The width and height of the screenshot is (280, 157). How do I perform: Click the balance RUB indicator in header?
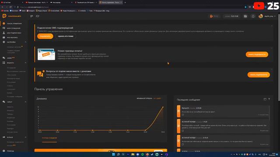(231, 16)
